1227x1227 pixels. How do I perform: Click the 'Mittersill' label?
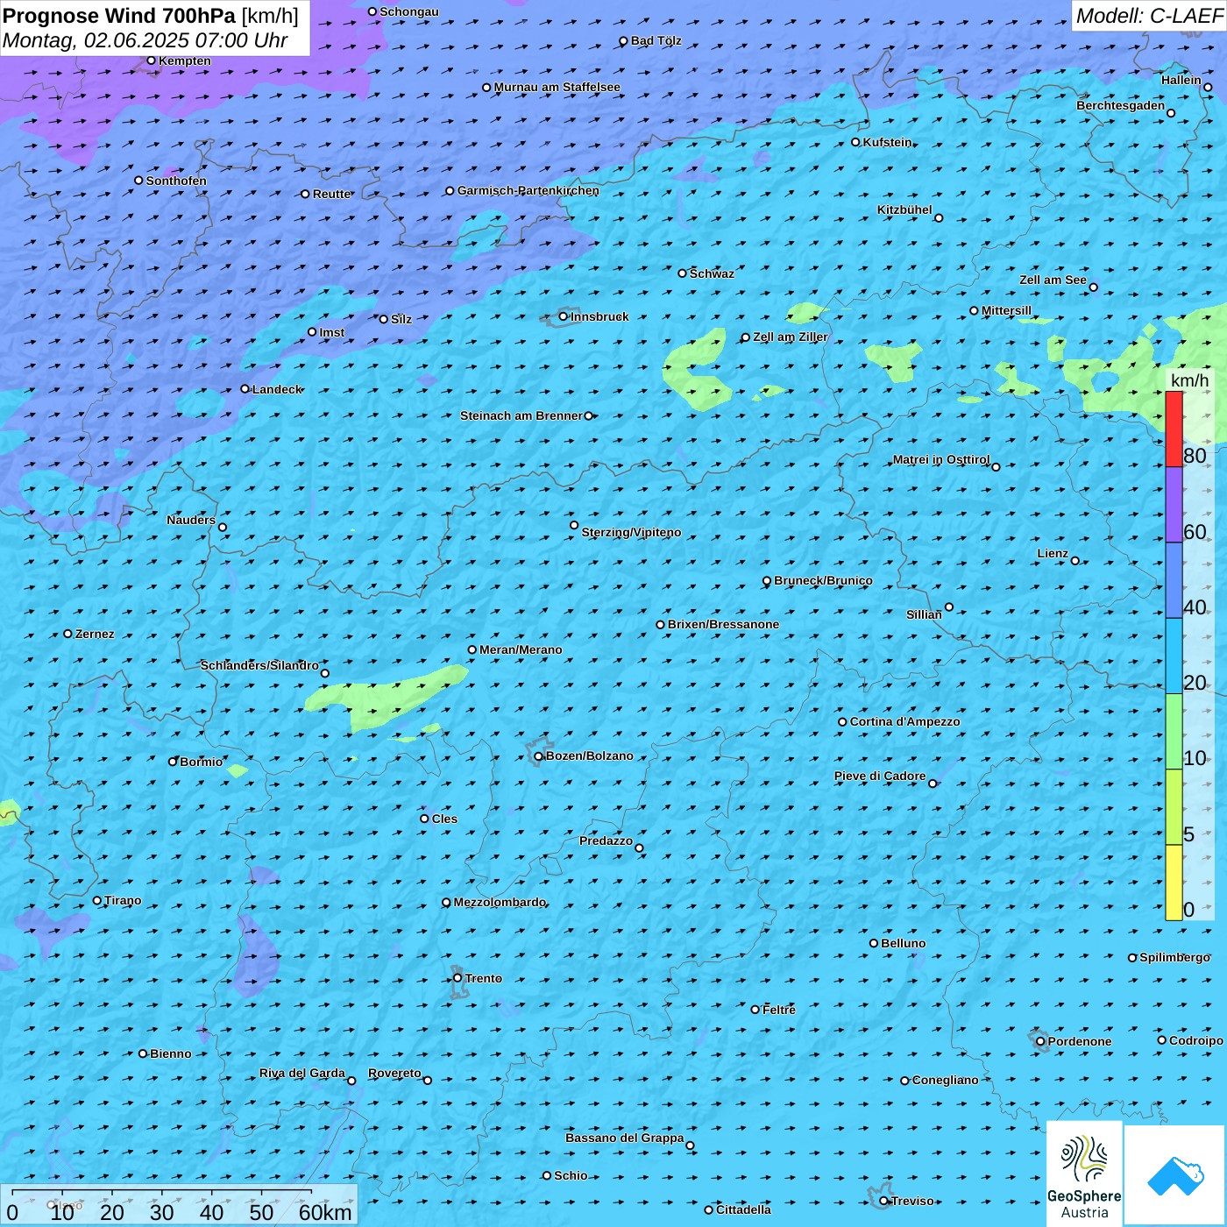(x=1007, y=310)
